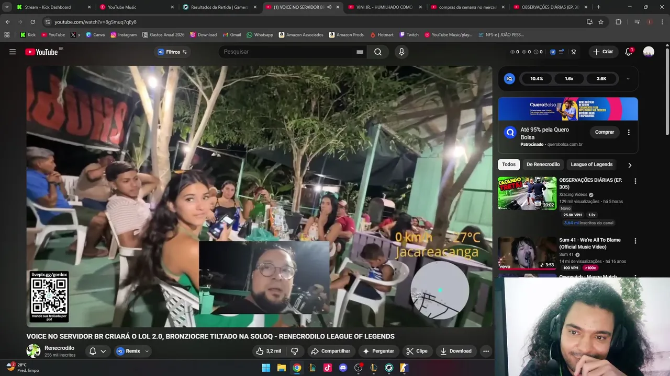
Task: Click the Download button under video
Action: (x=456, y=351)
